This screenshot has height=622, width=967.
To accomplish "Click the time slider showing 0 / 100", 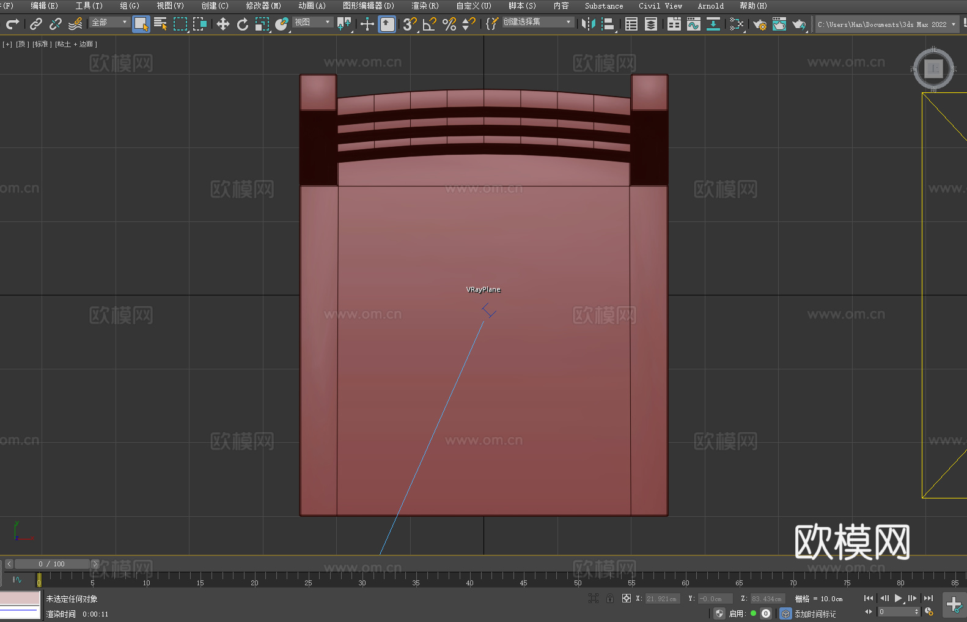I will pyautogui.click(x=52, y=564).
